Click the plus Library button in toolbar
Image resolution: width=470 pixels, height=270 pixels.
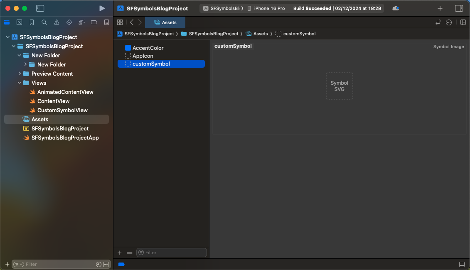point(440,8)
